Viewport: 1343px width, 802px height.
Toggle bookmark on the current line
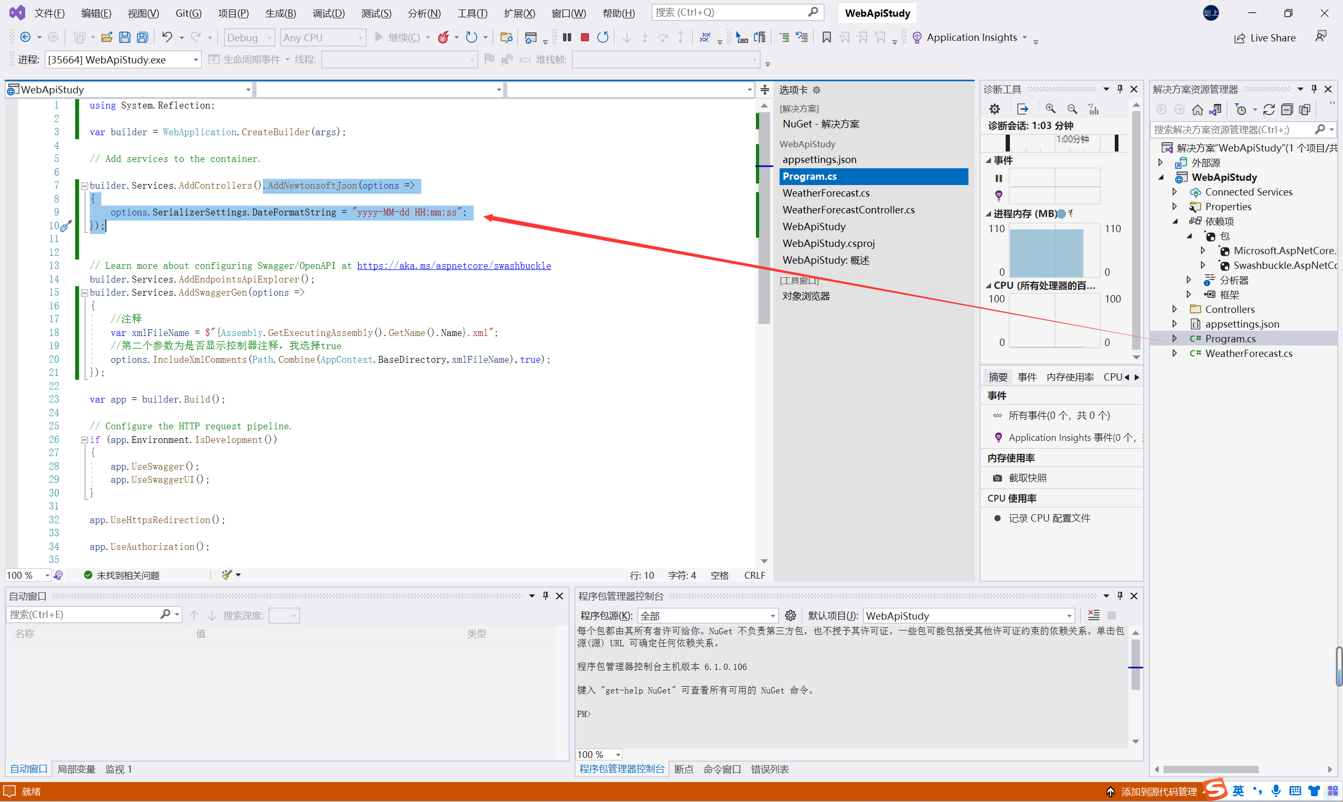point(826,37)
